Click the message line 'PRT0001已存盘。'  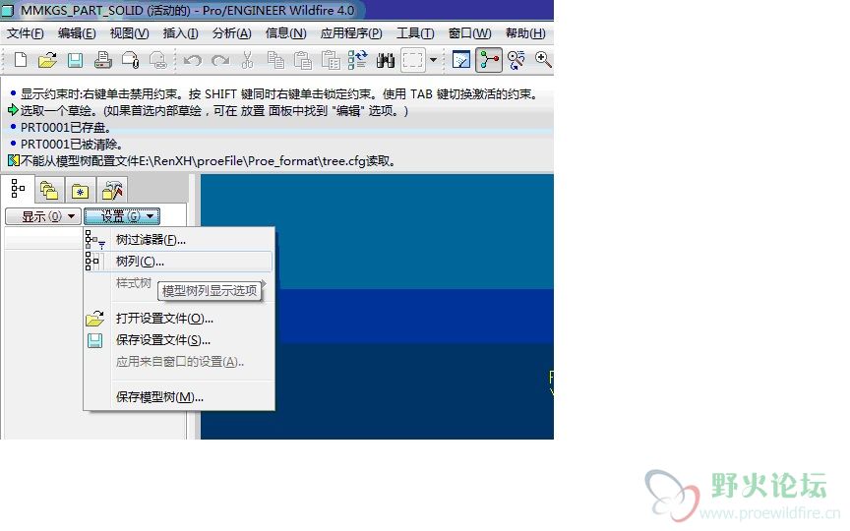tap(66, 127)
